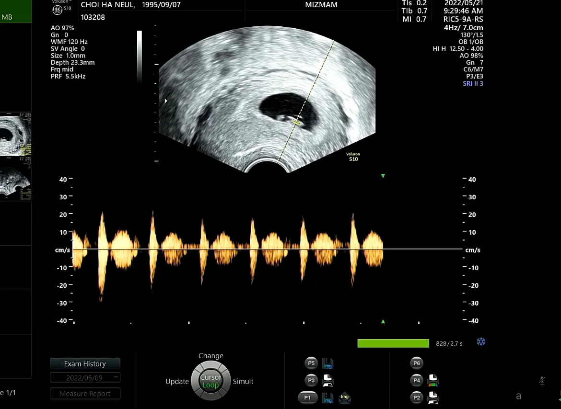Click the green cine loop progress bar
561x409 pixels.
[x=393, y=343]
